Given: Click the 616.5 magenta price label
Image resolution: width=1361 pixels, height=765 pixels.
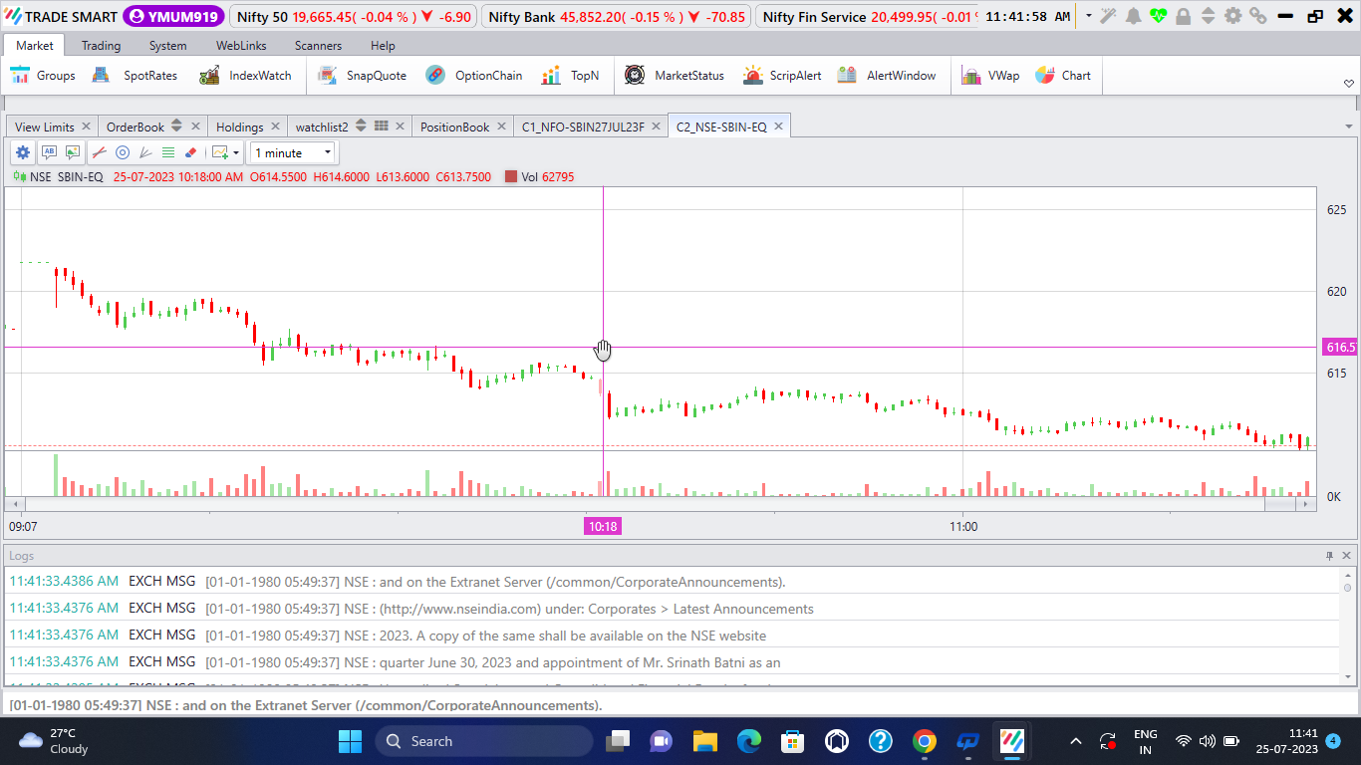Looking at the screenshot, I should tap(1340, 347).
